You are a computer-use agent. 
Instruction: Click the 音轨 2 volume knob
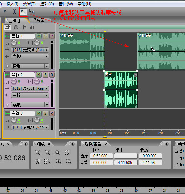pyautogui.click(x=14, y=81)
